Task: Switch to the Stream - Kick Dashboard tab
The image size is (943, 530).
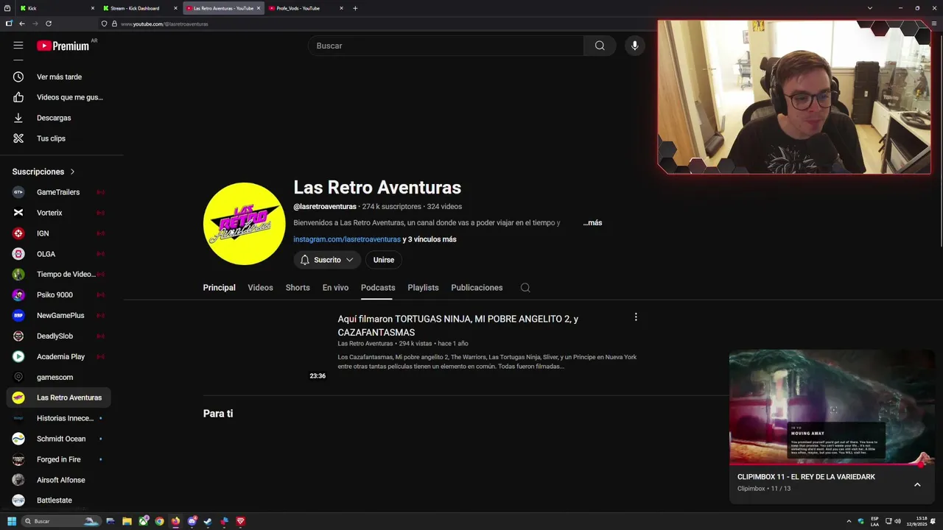Action: tap(140, 8)
